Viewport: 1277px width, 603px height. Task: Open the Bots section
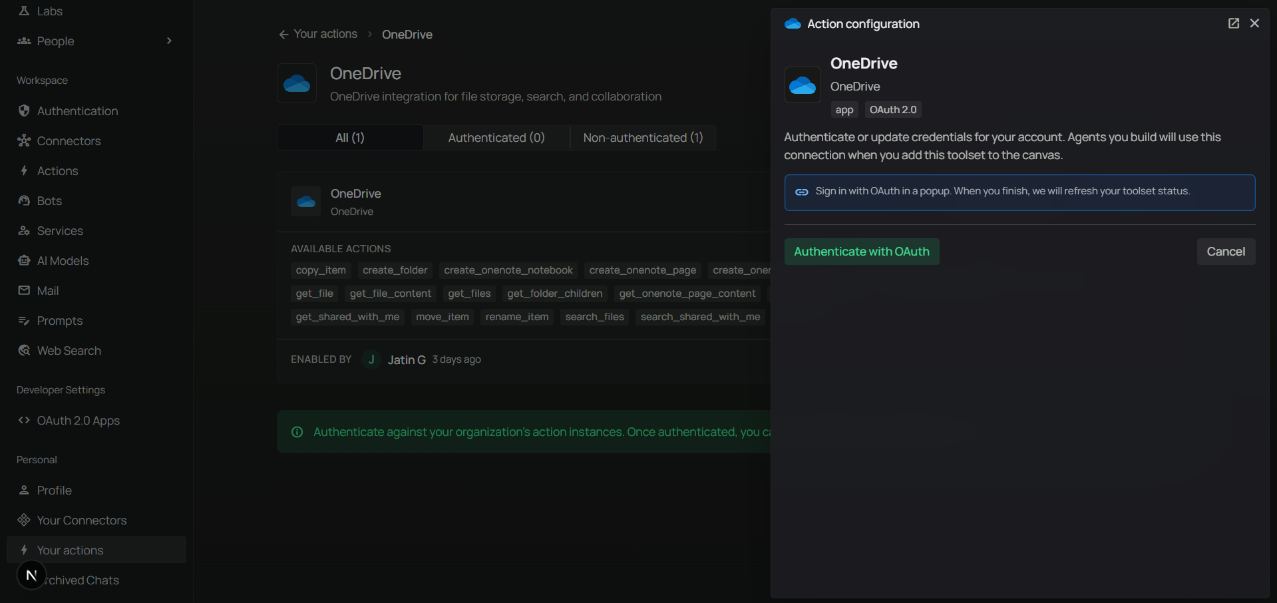(49, 200)
